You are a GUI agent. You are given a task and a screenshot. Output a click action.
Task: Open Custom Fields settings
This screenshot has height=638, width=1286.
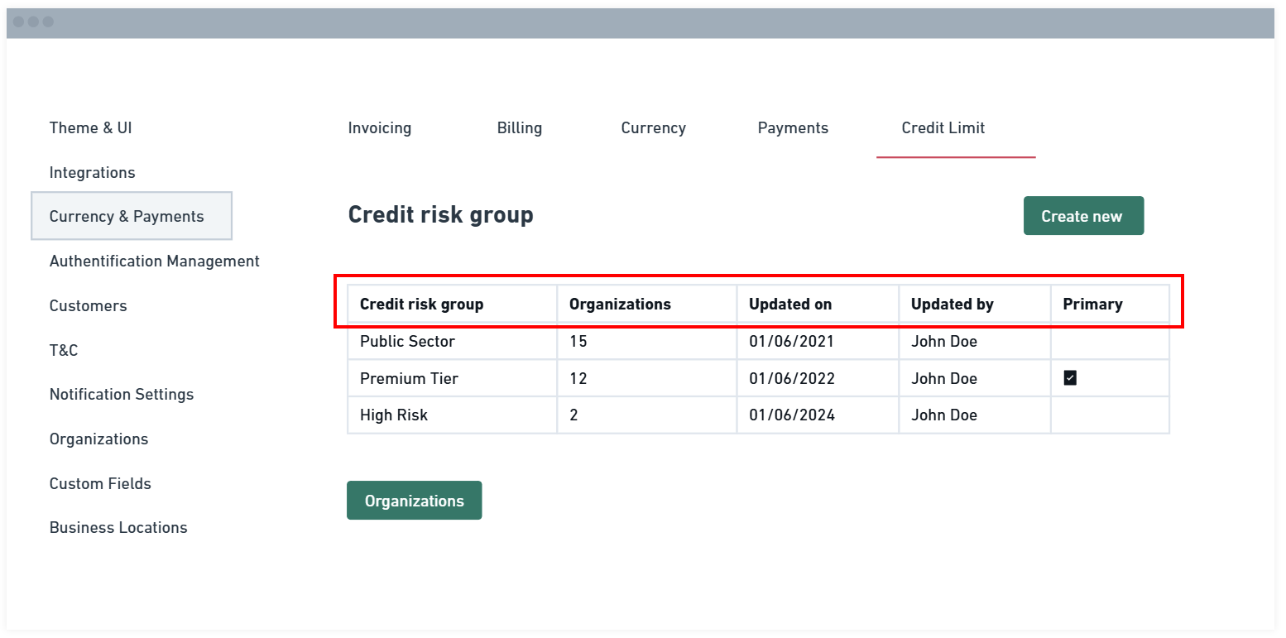pyautogui.click(x=100, y=484)
